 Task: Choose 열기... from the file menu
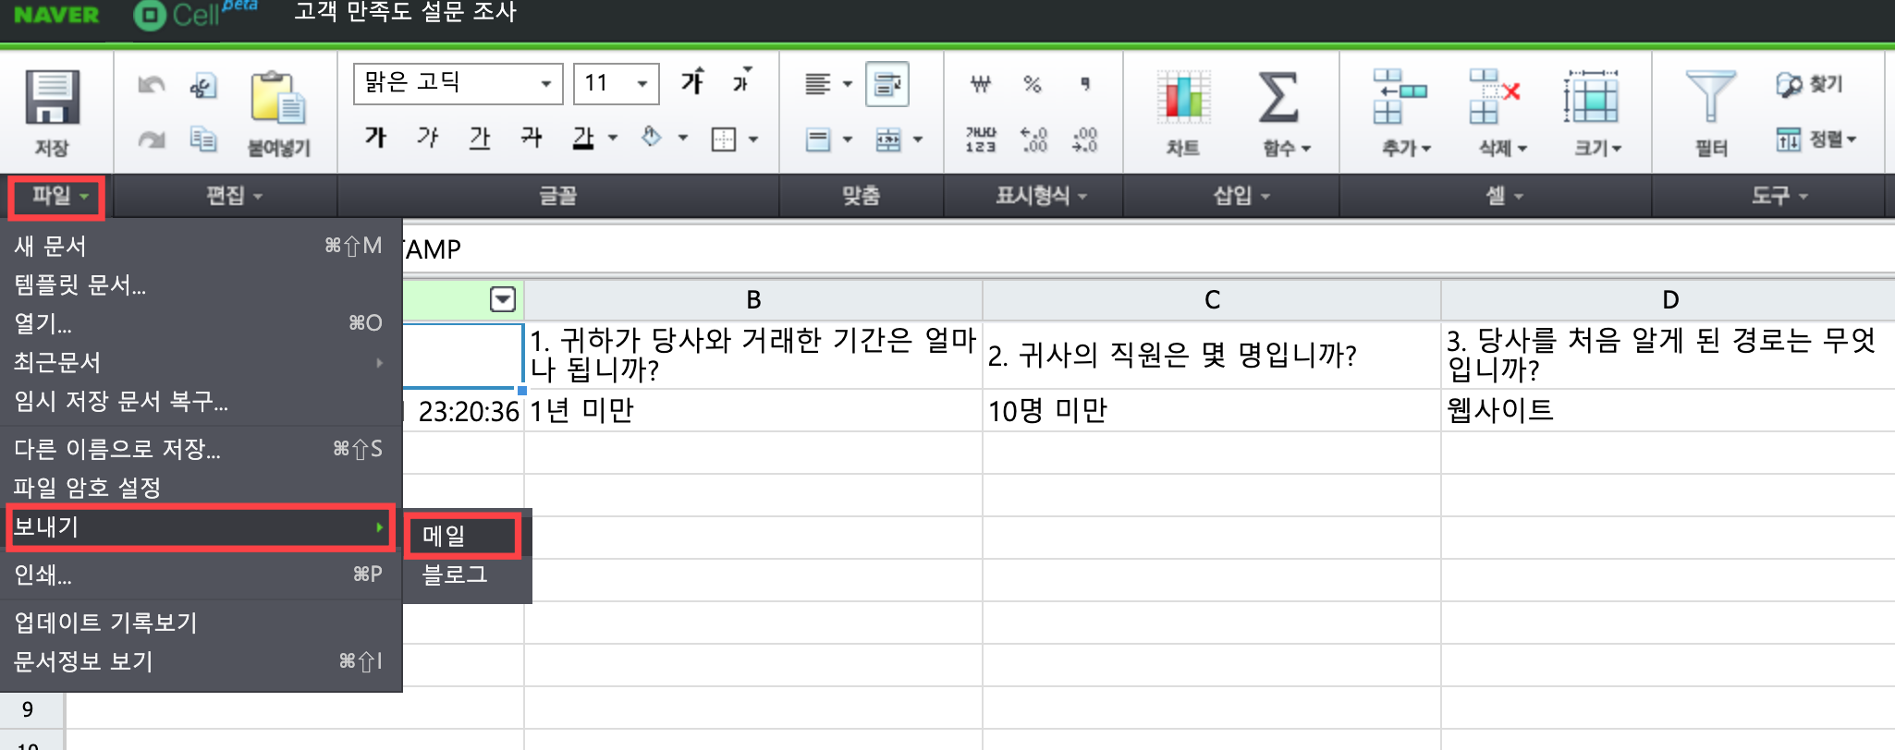(202, 323)
